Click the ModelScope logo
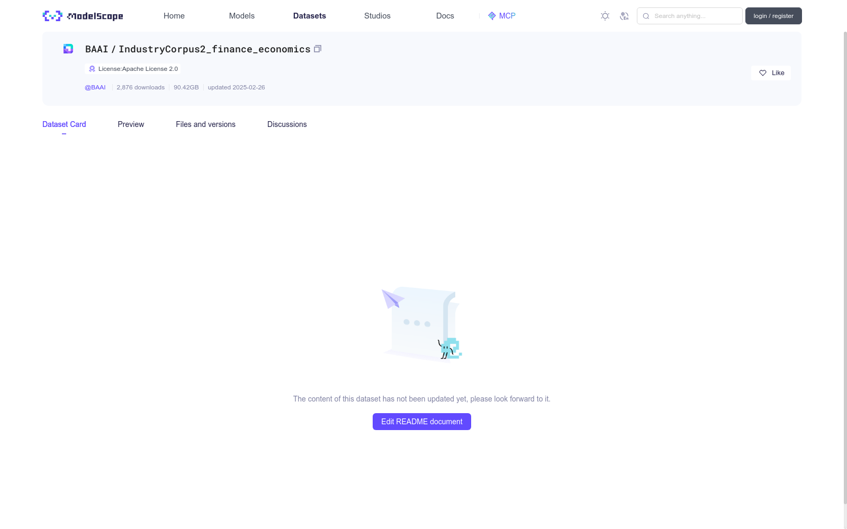 click(x=83, y=16)
